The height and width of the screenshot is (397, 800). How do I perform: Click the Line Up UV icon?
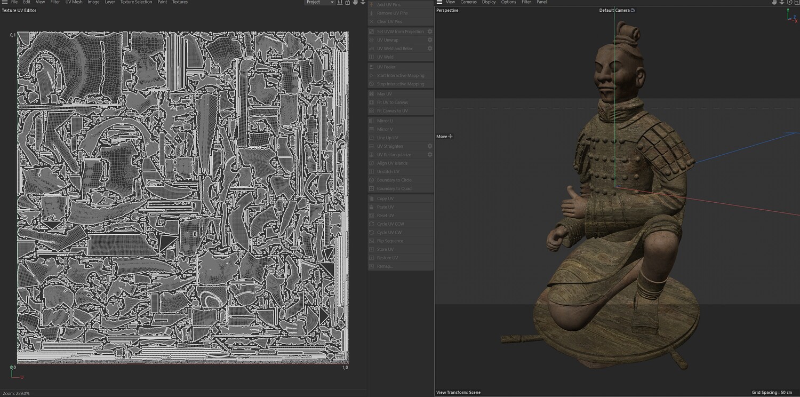coord(372,138)
